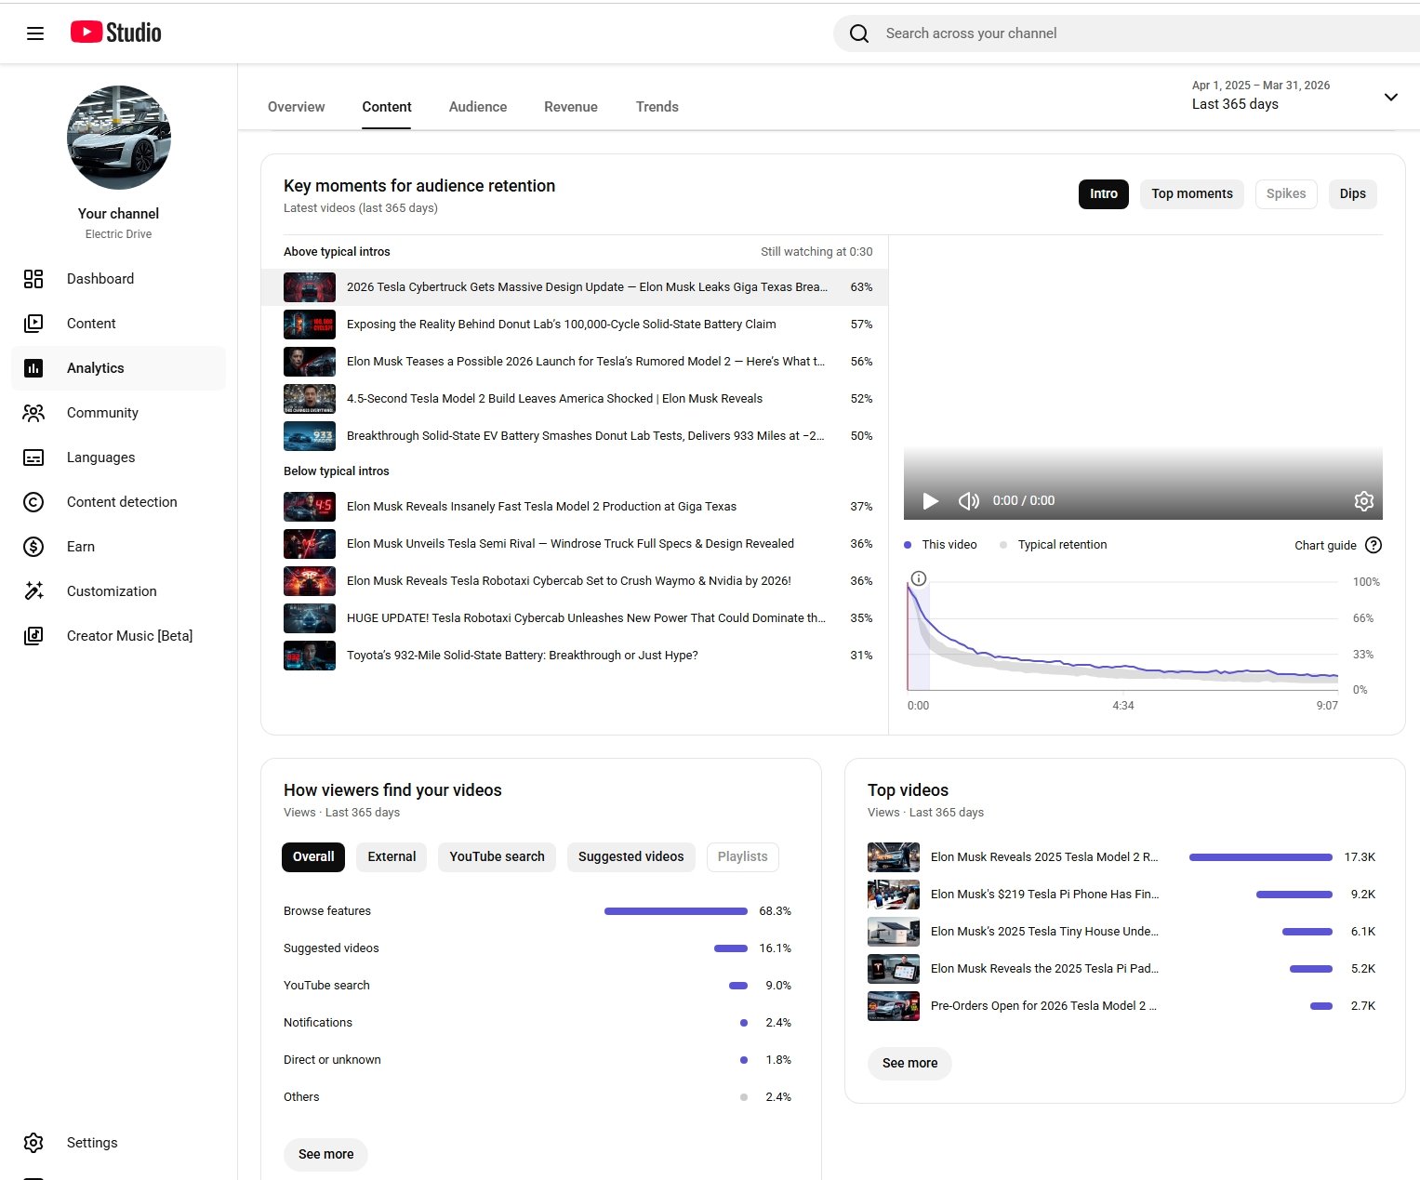The height and width of the screenshot is (1180, 1420).
Task: Open the Toyota 932-Mile Solid-State Battery video
Action: [x=522, y=656]
